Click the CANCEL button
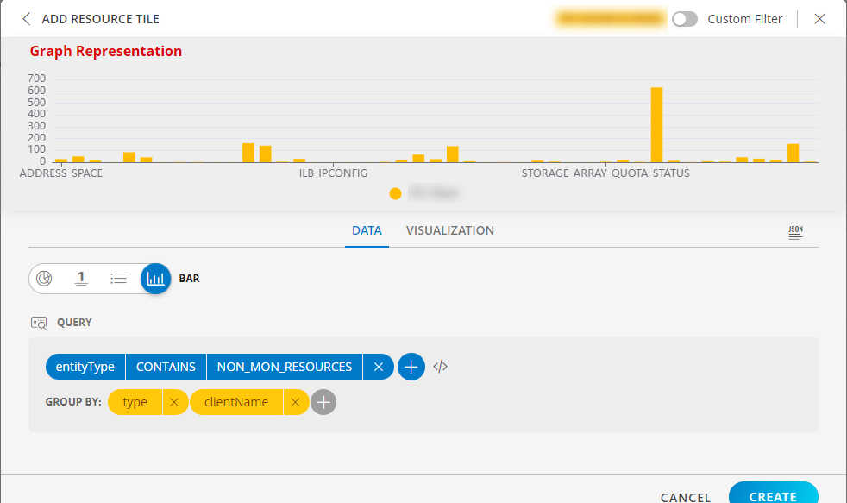 tap(686, 497)
